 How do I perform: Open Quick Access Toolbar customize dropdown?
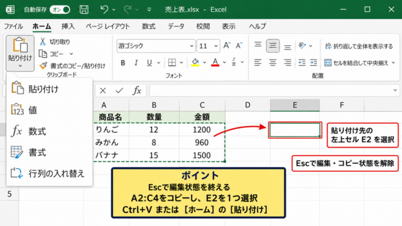point(149,10)
